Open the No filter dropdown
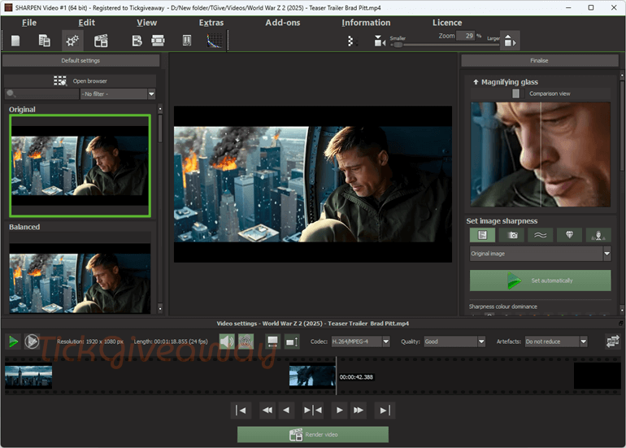 coord(118,94)
